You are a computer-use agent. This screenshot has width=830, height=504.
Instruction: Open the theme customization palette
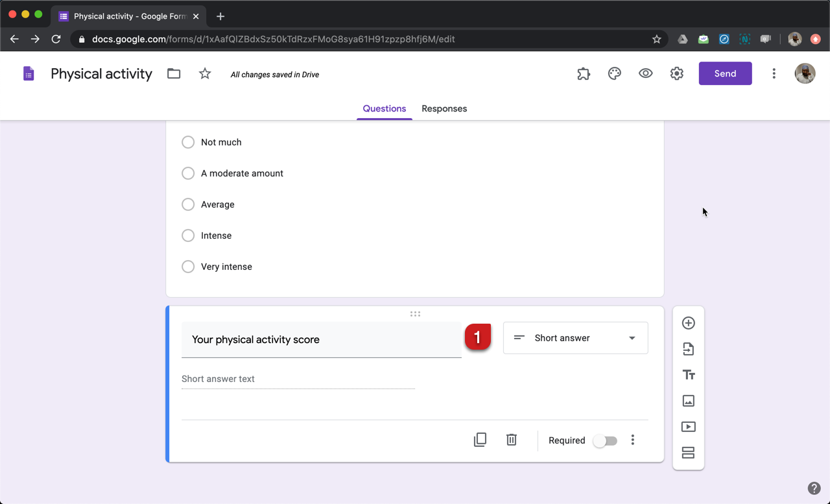pyautogui.click(x=614, y=73)
